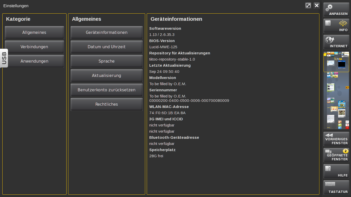Select the Anwendungen category
351x197 pixels.
[x=34, y=61]
